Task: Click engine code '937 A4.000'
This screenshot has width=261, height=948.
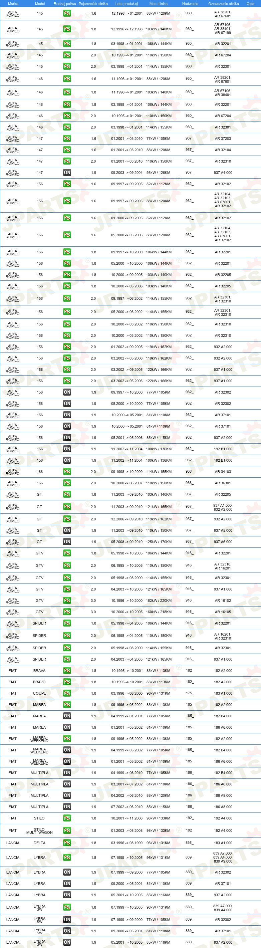Action: pyautogui.click(x=223, y=173)
